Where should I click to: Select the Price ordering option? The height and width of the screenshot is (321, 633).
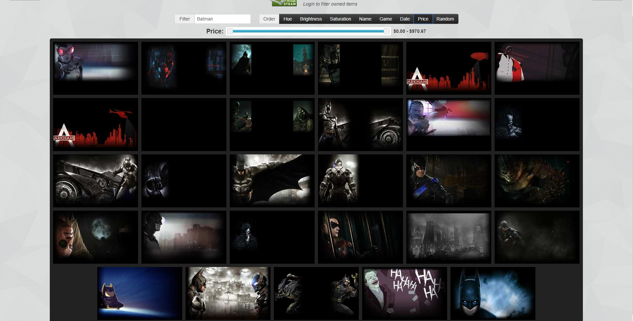(x=423, y=19)
